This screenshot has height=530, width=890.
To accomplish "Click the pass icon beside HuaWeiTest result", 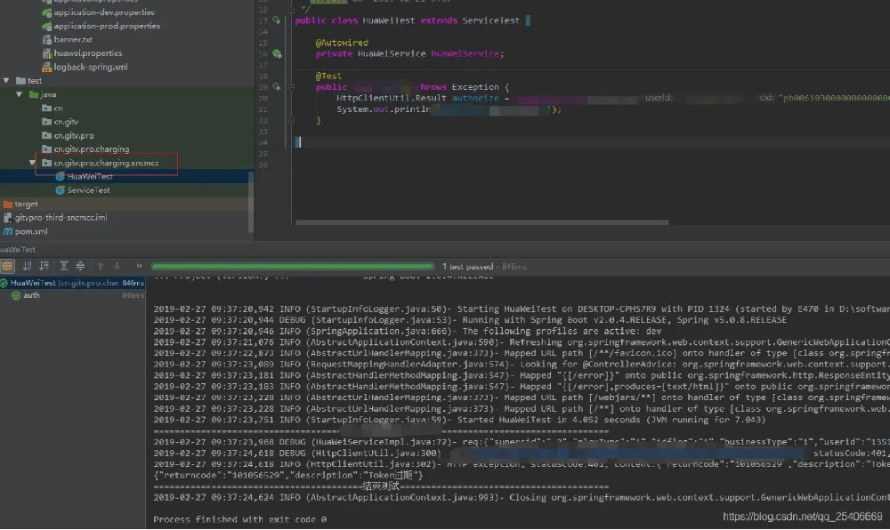I will coord(4,282).
